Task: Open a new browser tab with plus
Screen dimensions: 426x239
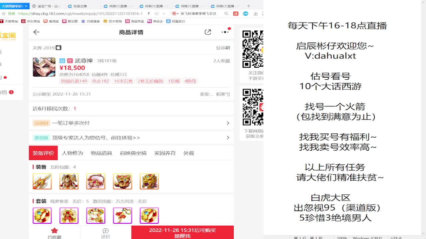Action: pyautogui.click(x=248, y=6)
